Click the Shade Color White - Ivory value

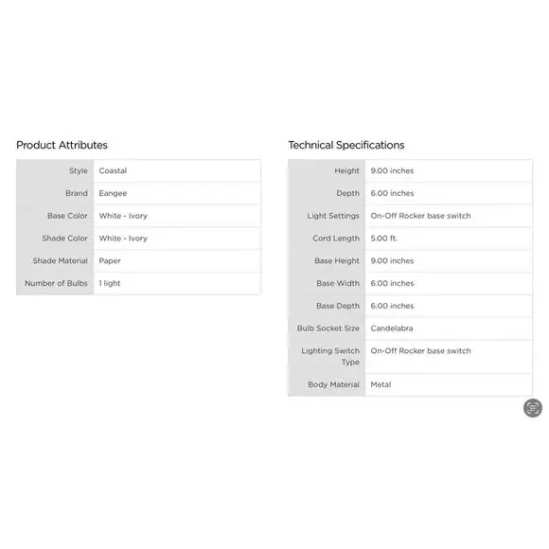coord(123,239)
